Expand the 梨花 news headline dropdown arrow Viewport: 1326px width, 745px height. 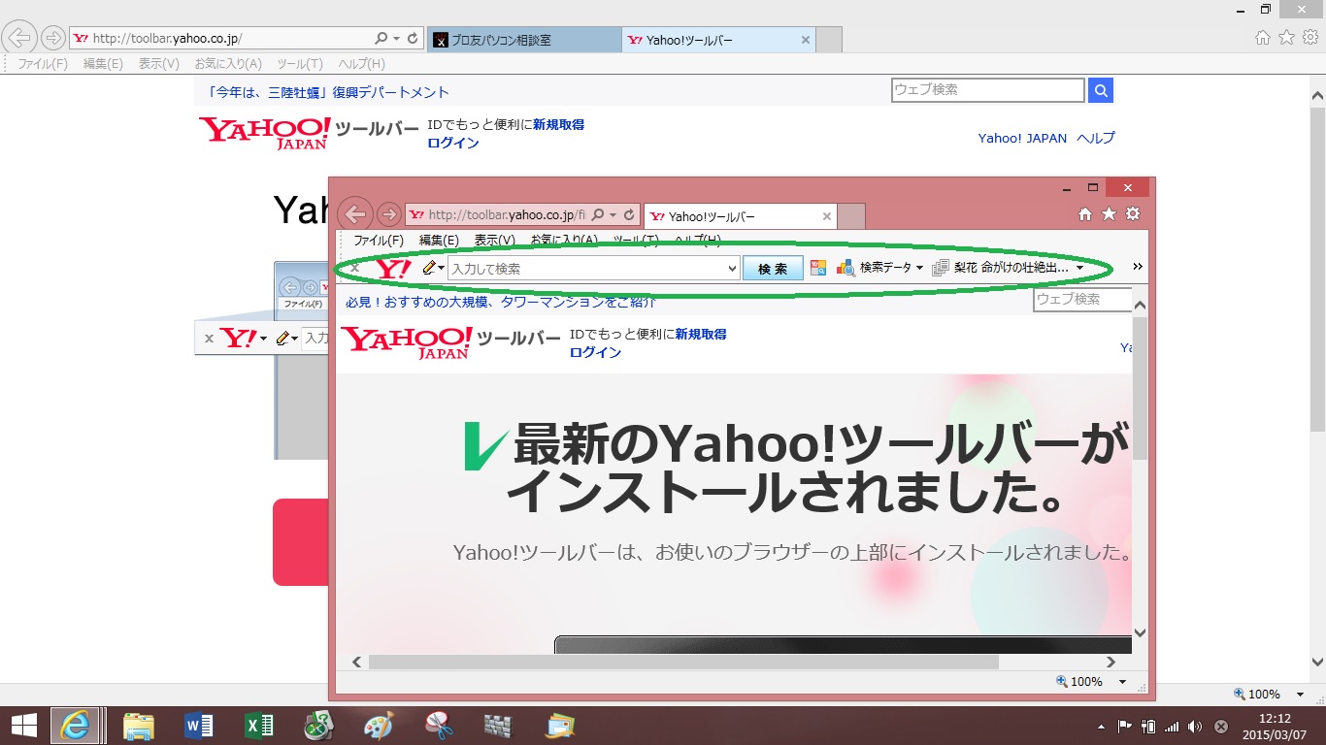tap(1079, 268)
